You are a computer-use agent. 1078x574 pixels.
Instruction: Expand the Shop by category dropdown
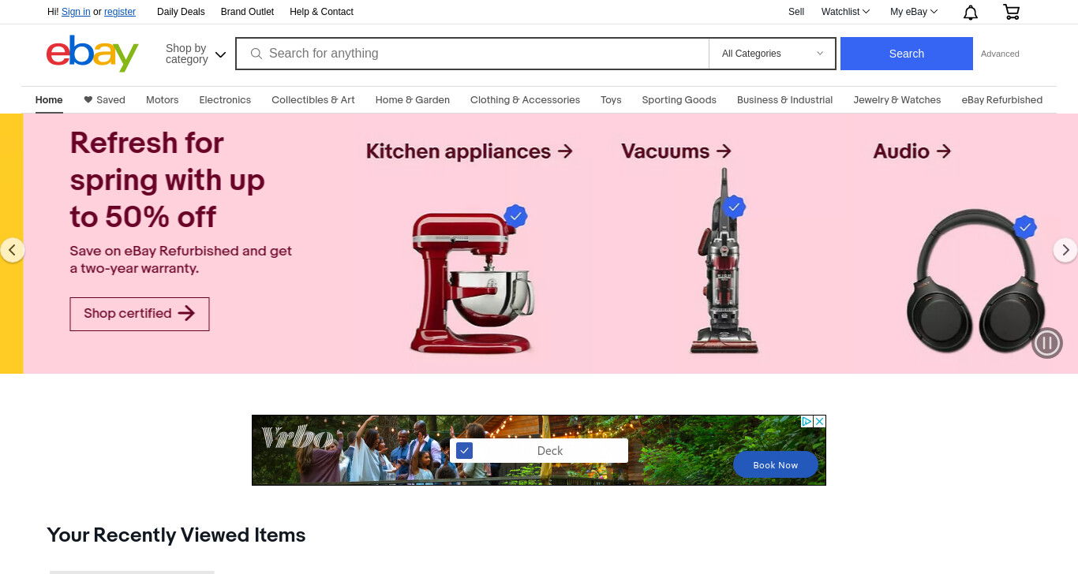pyautogui.click(x=196, y=54)
